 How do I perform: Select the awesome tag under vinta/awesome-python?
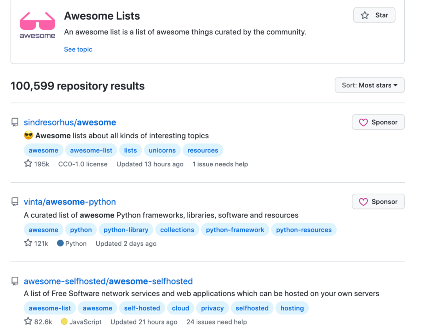43,230
